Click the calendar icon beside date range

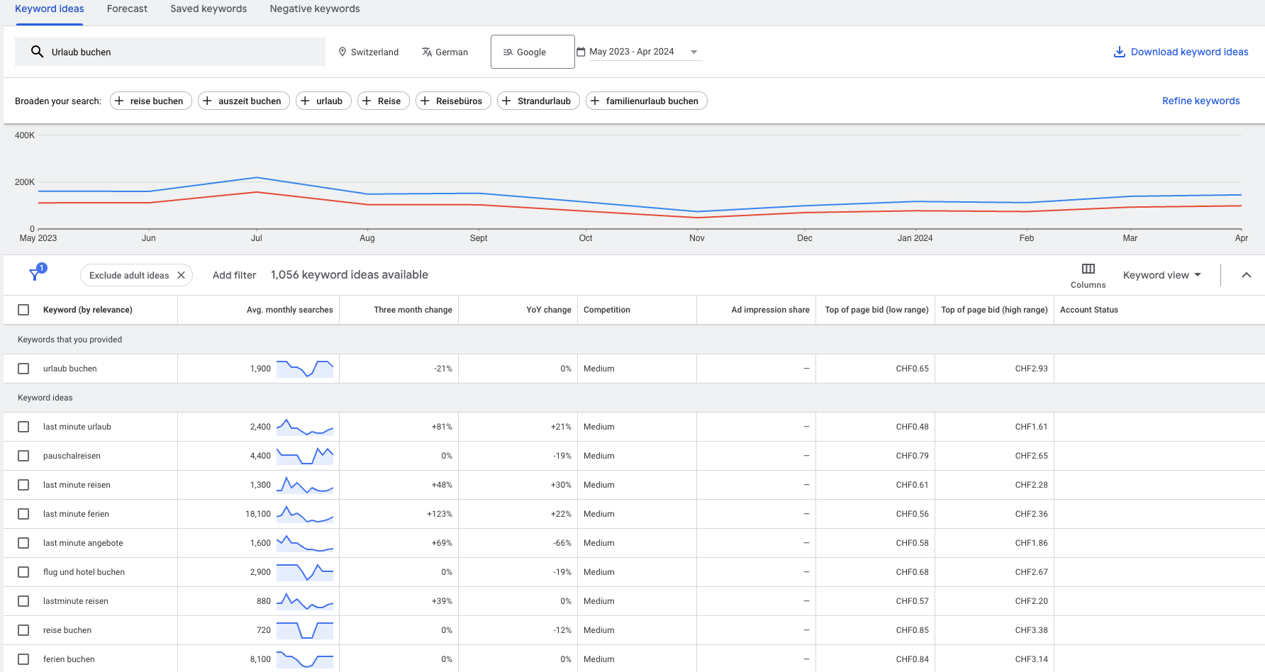click(581, 52)
